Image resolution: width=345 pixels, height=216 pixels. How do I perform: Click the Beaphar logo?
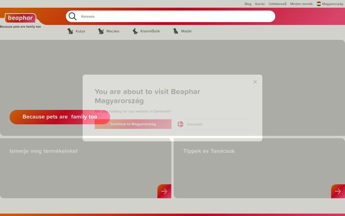21,18
